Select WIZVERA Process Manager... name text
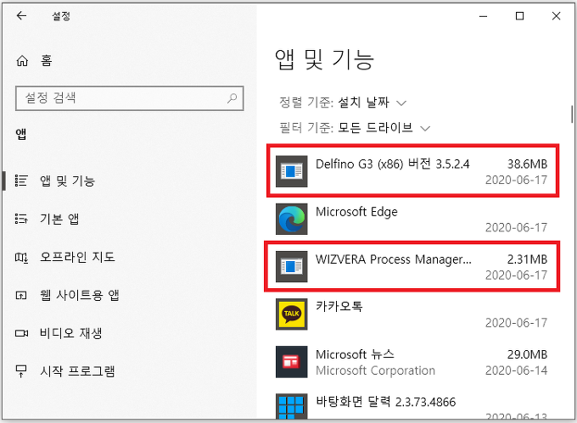This screenshot has height=423, width=577. coord(394,259)
